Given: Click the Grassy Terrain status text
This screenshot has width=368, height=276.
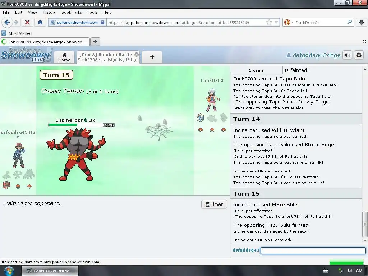Looking at the screenshot, I should point(80,91).
